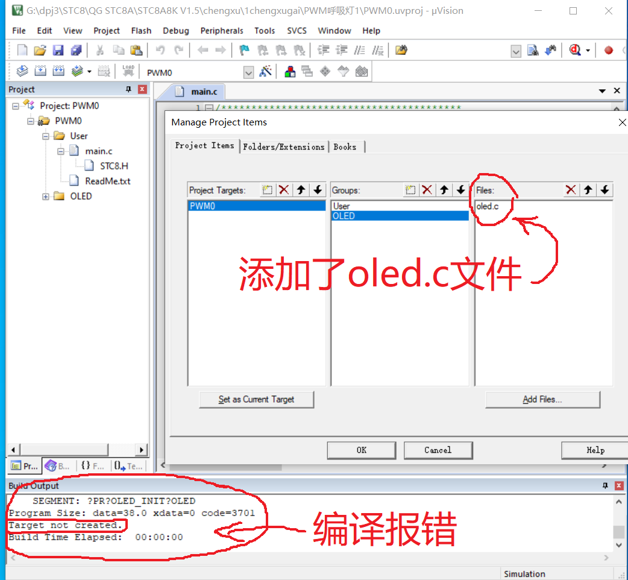Click the Help button in dialog

tap(595, 450)
